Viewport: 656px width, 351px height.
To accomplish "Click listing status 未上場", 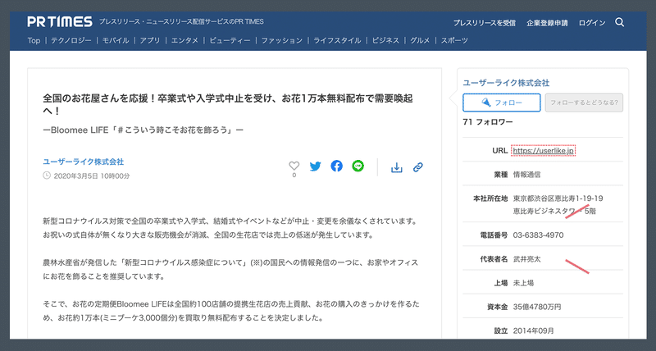I will tap(523, 283).
